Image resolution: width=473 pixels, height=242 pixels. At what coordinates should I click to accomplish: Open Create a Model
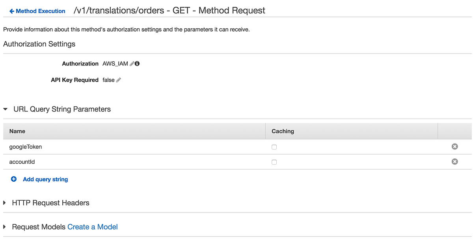point(92,227)
